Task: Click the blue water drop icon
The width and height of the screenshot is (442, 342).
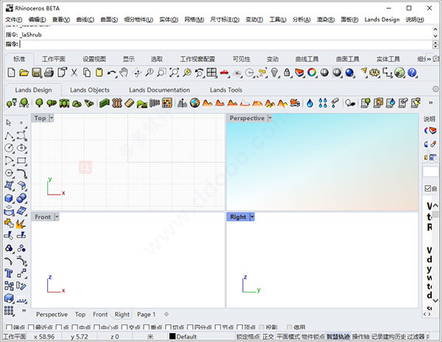Action: pyautogui.click(x=310, y=103)
